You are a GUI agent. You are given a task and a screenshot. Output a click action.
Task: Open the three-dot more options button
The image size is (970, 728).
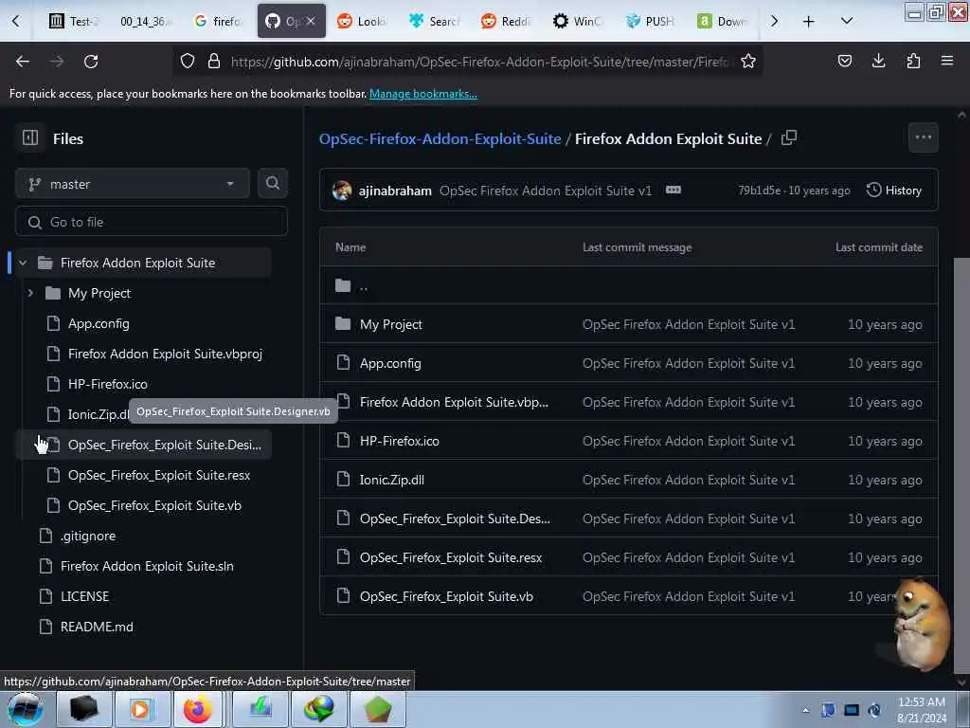(923, 137)
